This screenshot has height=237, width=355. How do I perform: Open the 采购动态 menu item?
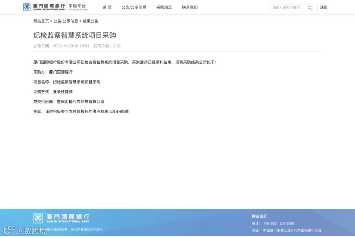click(x=164, y=7)
